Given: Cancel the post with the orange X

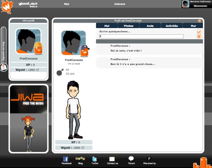Looking at the screenshot, I should (199, 37).
